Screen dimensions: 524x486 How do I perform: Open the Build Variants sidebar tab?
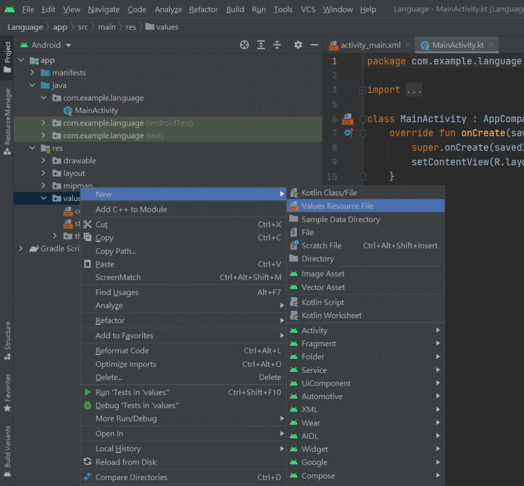[x=7, y=451]
